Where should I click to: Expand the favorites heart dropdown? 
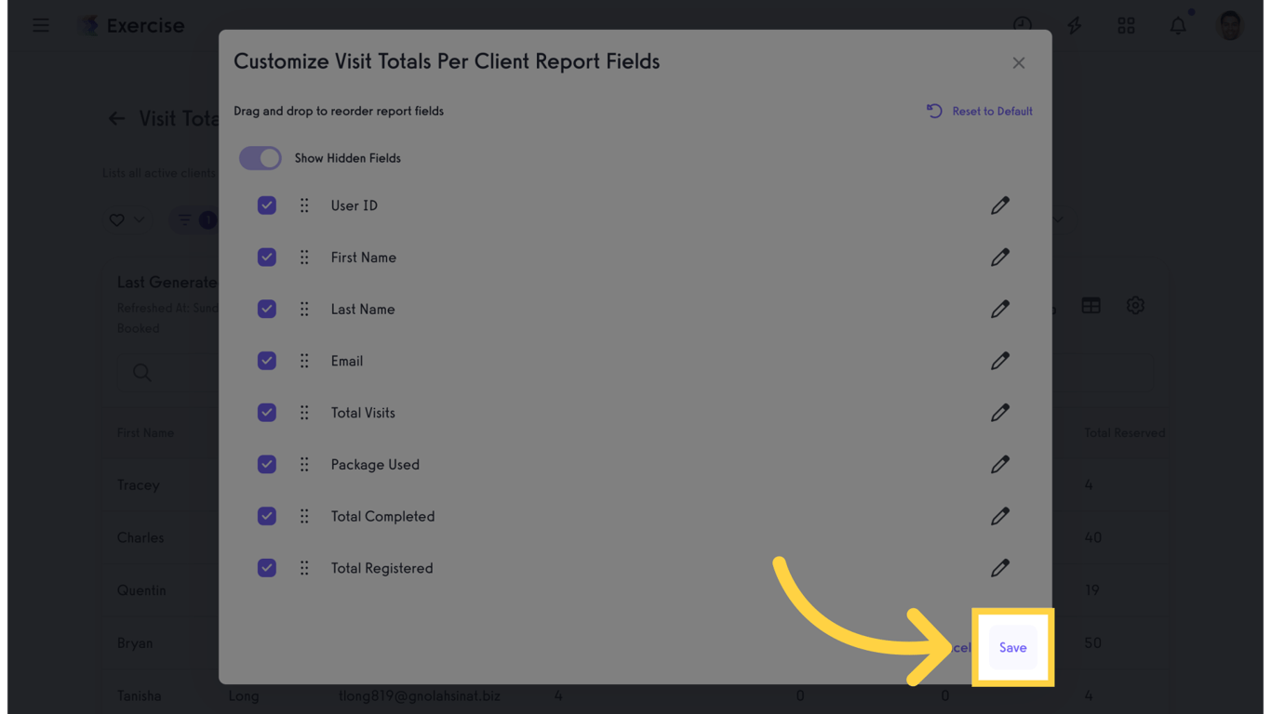pyautogui.click(x=127, y=220)
